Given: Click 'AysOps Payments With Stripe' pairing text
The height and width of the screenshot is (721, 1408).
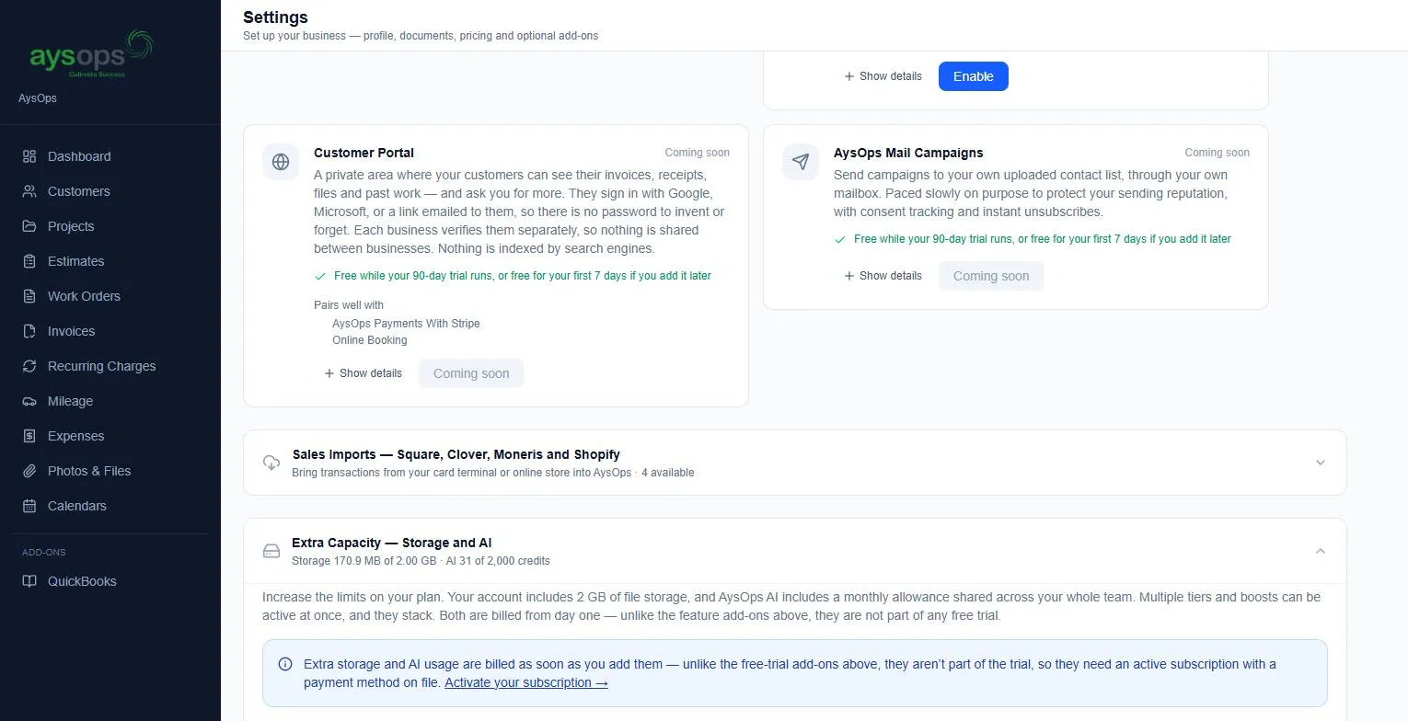Looking at the screenshot, I should point(406,324).
